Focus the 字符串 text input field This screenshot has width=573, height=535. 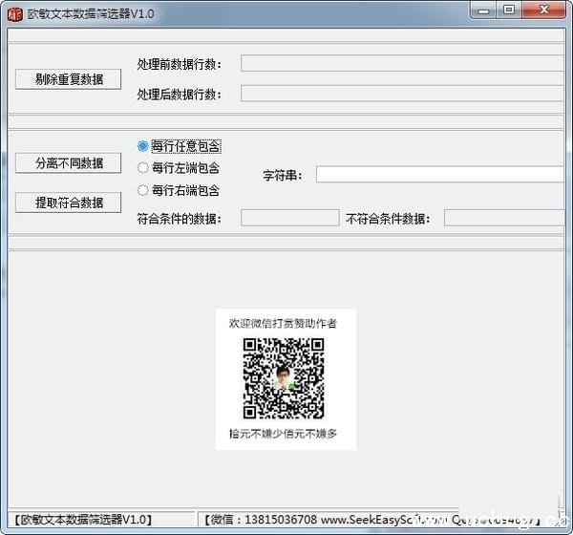[x=439, y=175]
